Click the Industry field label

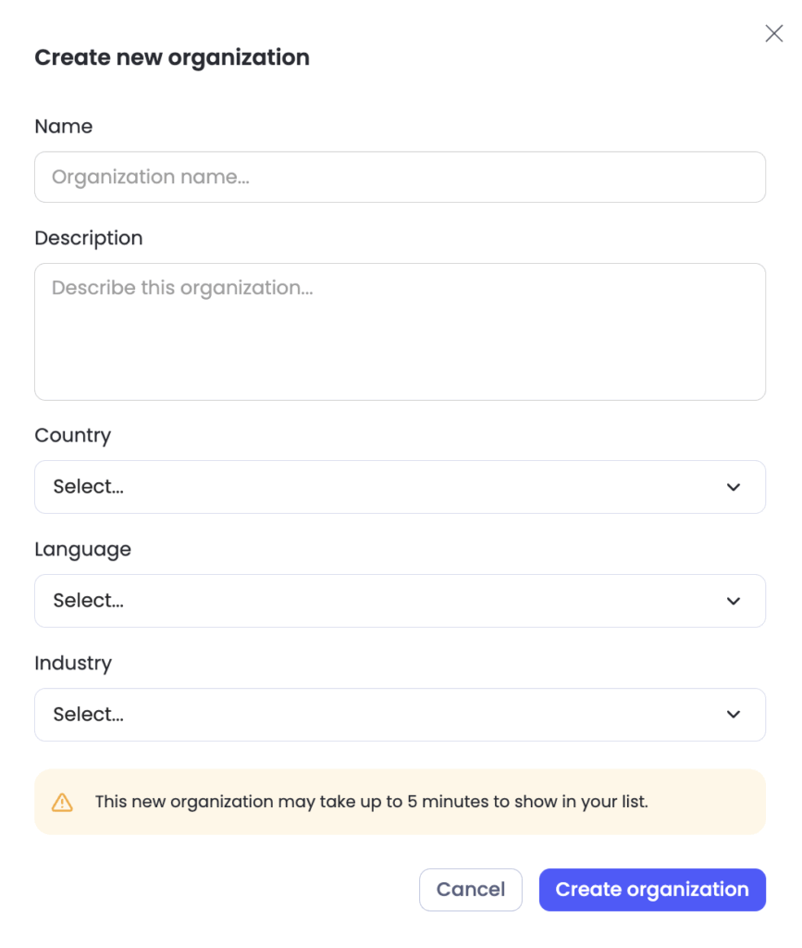coord(73,663)
